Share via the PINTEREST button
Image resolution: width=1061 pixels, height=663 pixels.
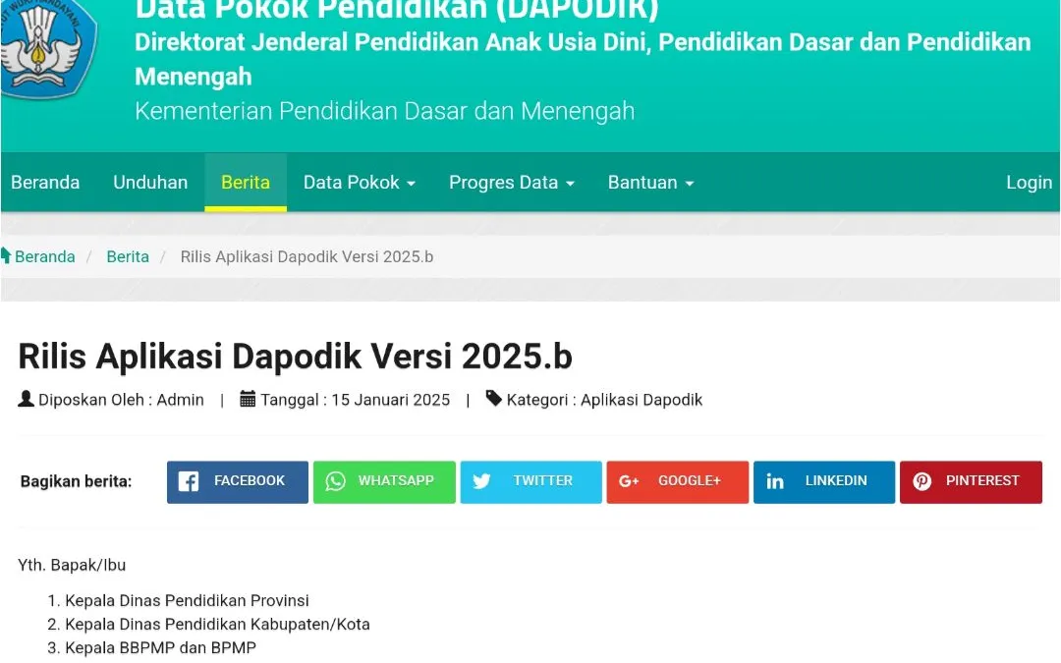click(x=971, y=481)
